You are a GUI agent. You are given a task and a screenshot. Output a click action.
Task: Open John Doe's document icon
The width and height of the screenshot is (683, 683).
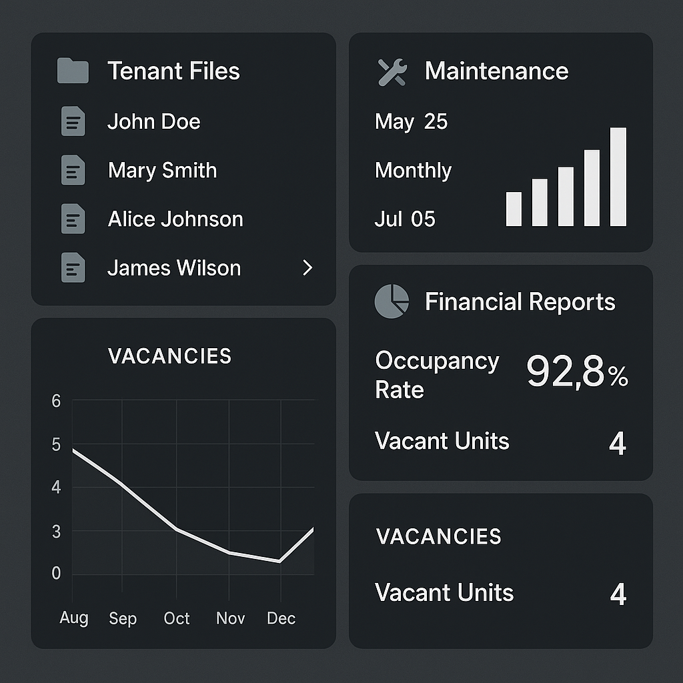coord(73,121)
